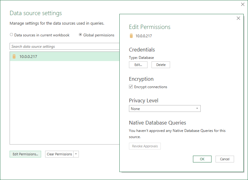
Task: Close the Edit Permissions dialog
Action: pos(238,18)
